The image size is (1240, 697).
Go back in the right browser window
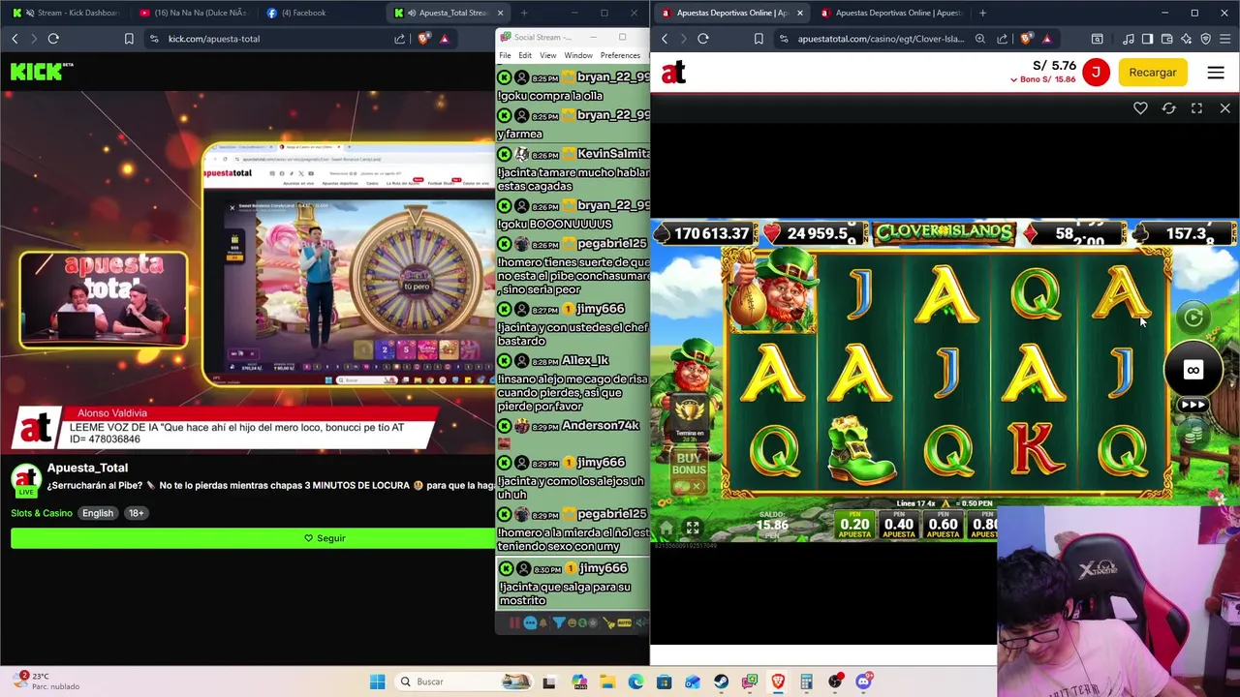[x=665, y=39]
